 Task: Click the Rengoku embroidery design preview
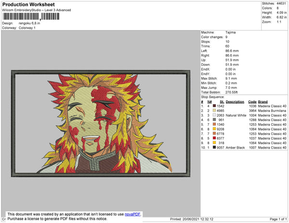click(101, 124)
